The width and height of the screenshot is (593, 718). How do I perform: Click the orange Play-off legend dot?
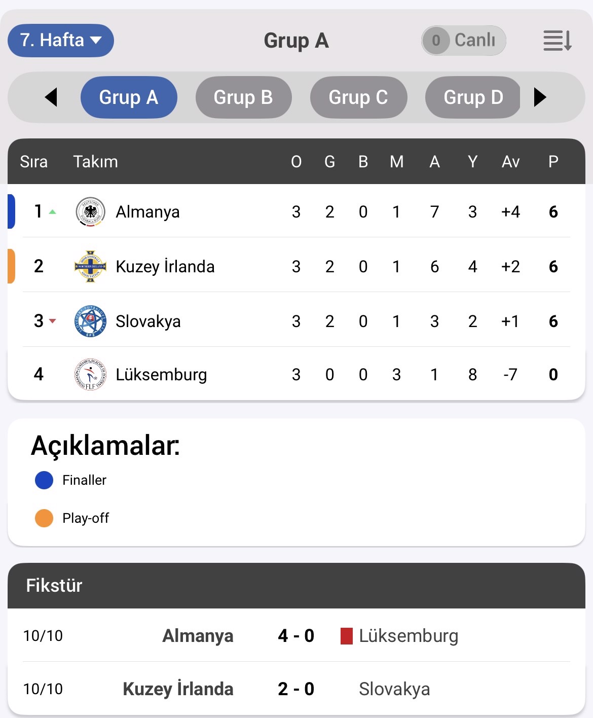click(44, 518)
